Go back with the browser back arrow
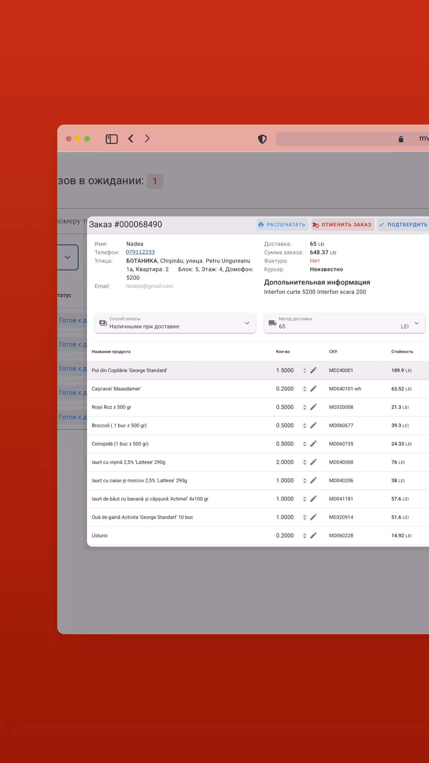Screen dimensions: 429x763 click(x=131, y=139)
